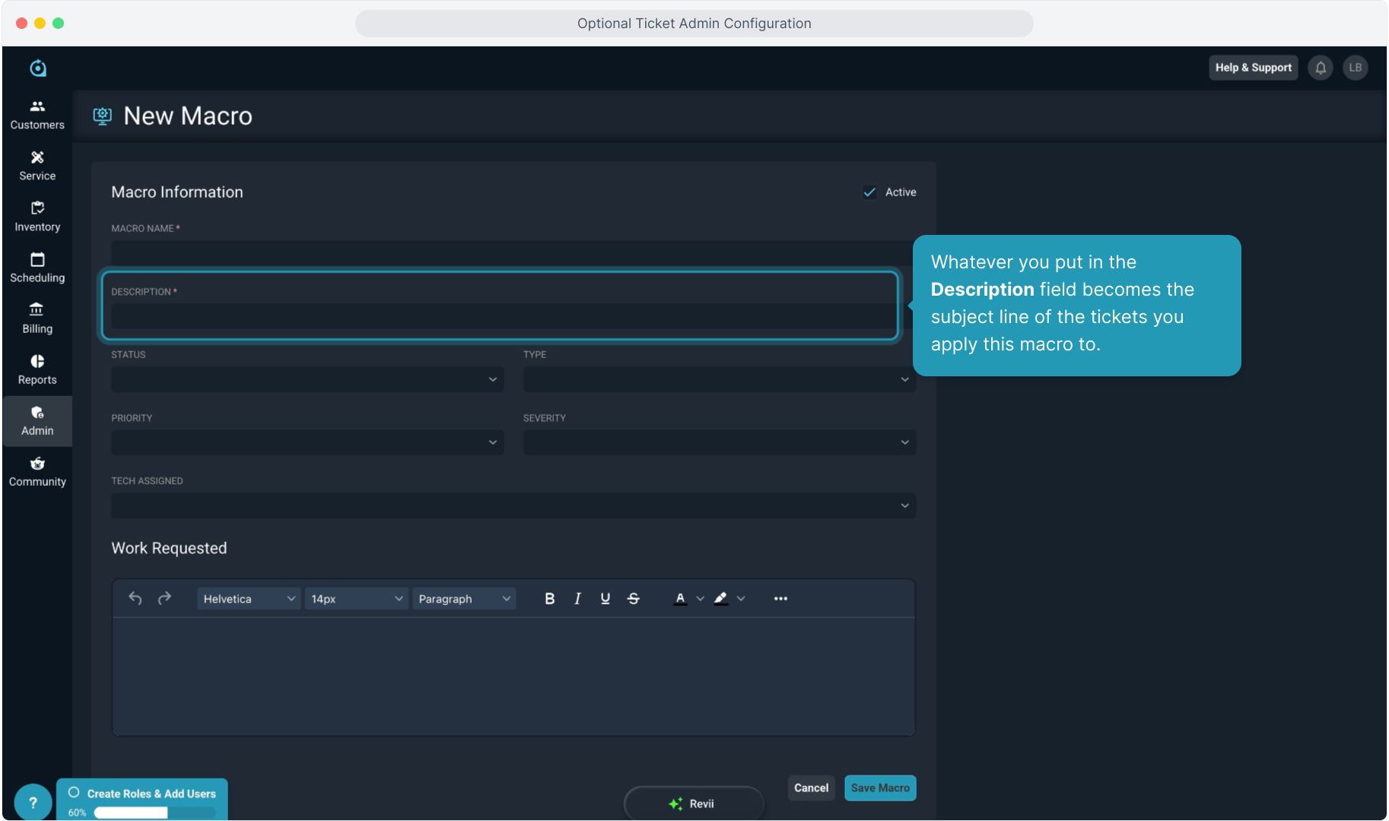Viewport: 1389px width, 821px height.
Task: Show more editor options (three dots)
Action: tap(780, 599)
